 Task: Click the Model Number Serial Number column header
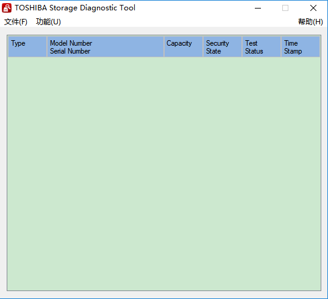tap(105, 47)
